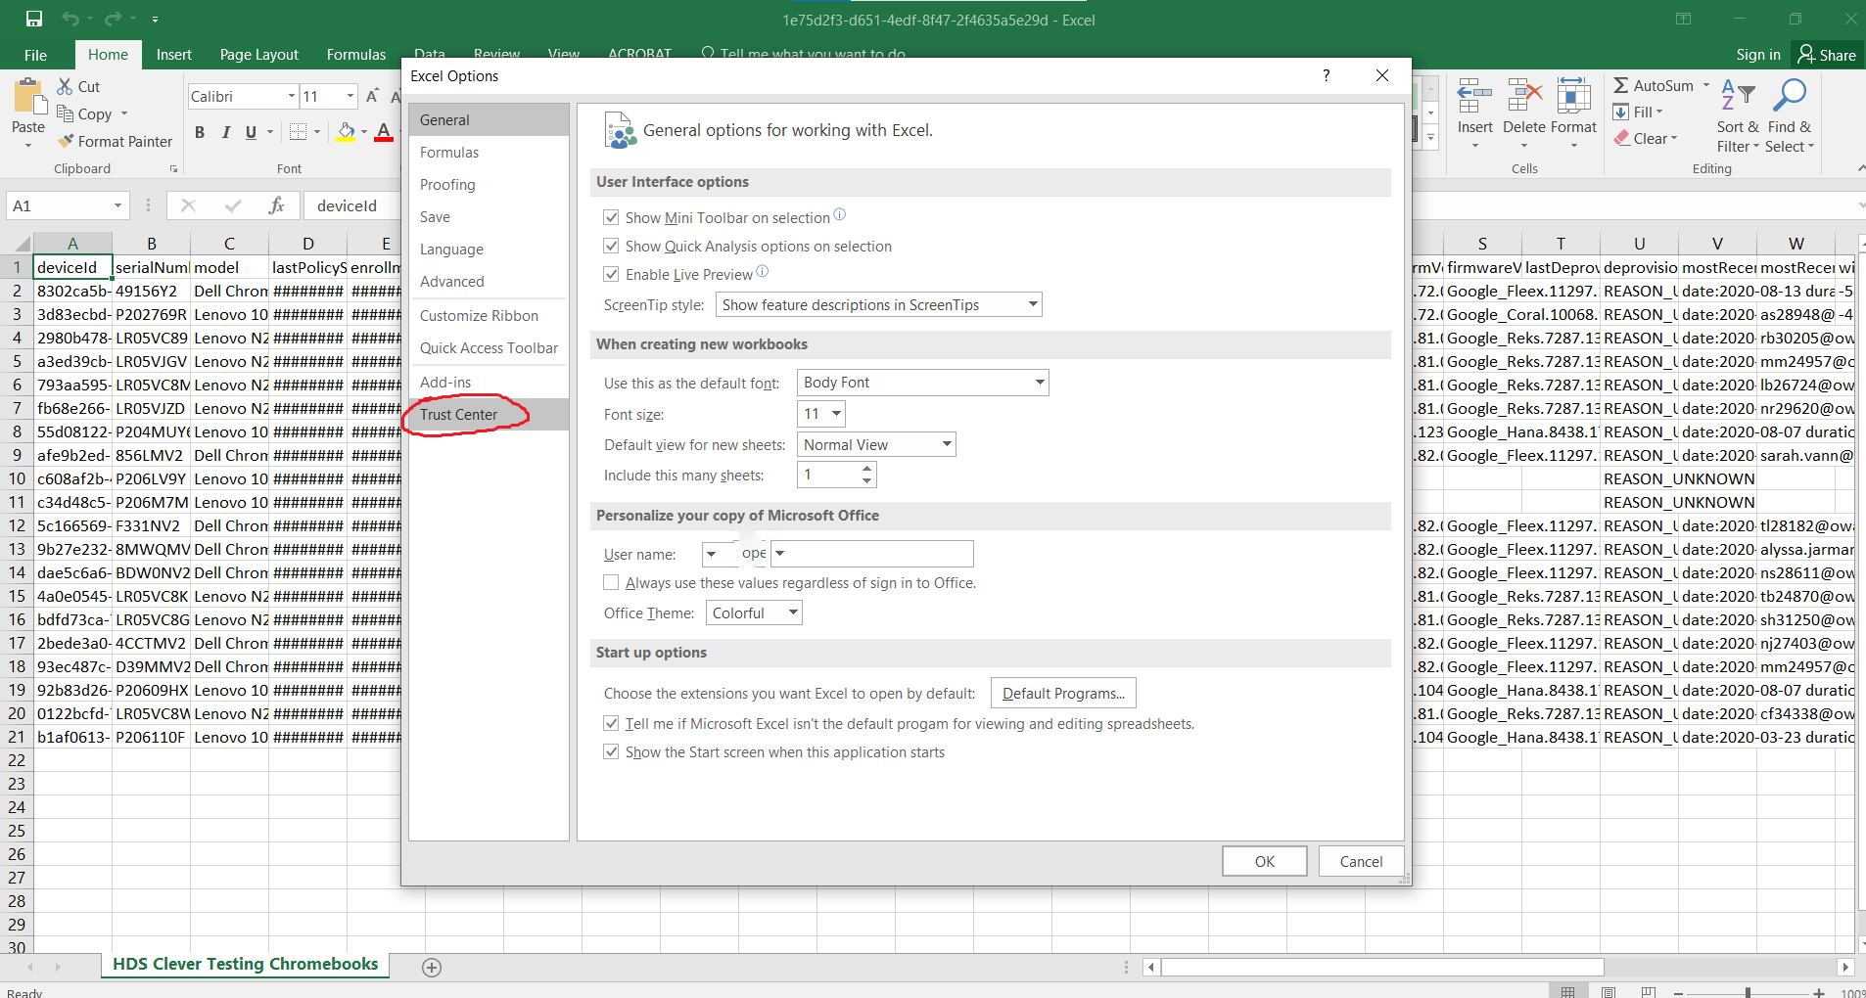Viewport: 1866px width, 998px height.
Task: Click the AutoSum sigma icon
Action: pos(1621,85)
